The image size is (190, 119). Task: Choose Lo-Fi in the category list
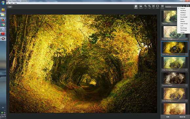(x=181, y=26)
